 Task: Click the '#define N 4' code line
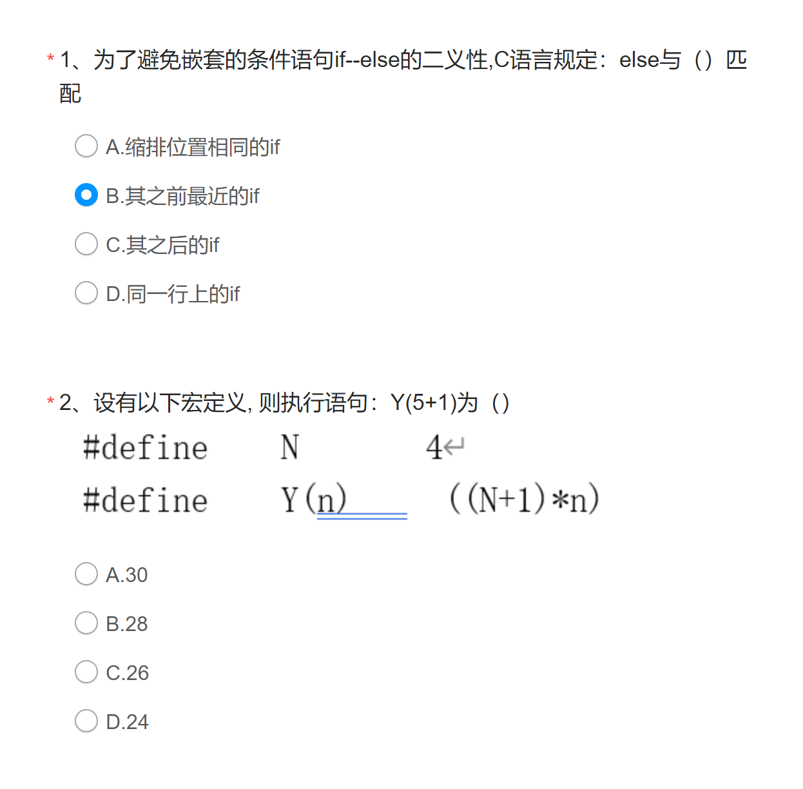tap(274, 447)
